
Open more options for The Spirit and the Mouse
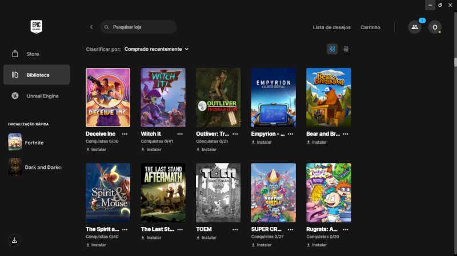pyautogui.click(x=125, y=229)
